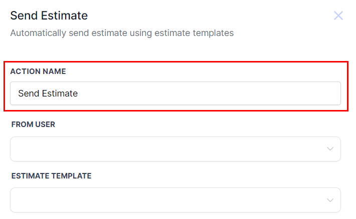This screenshot has width=356, height=219.
Task: Open the From User dropdown
Action: pos(175,149)
